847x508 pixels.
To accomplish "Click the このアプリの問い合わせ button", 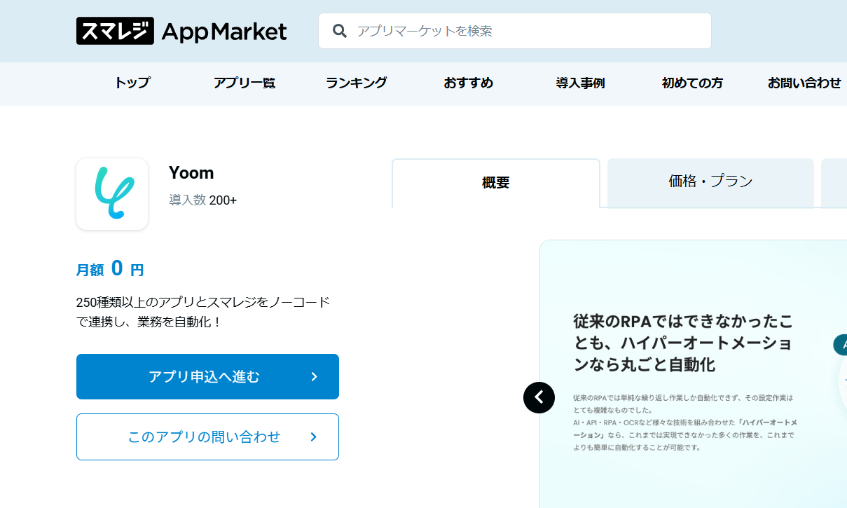I will pos(207,437).
